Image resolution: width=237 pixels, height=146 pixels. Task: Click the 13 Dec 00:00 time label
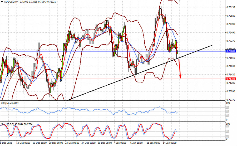coord(23,143)
